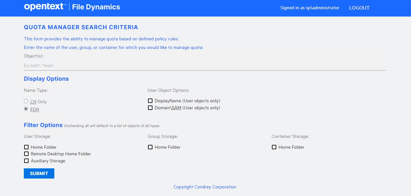The height and width of the screenshot is (196, 411).
Task: Click the File Dynamics product title
Action: 96,7
